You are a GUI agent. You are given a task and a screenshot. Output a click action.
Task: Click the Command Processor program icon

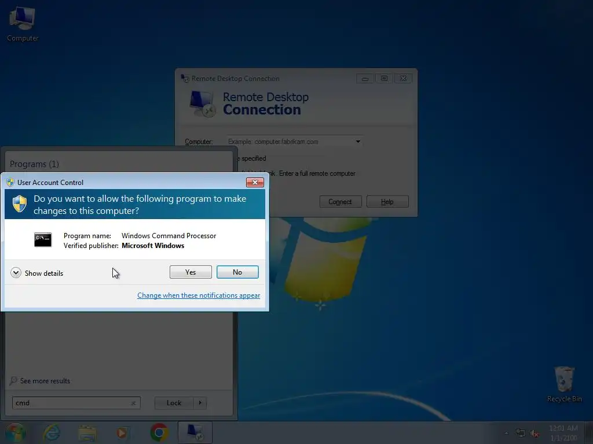coord(43,240)
